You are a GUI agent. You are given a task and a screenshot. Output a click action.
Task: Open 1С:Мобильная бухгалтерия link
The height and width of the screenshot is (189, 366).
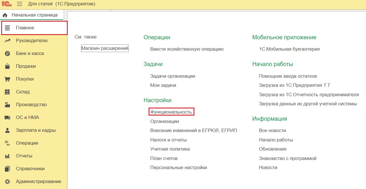tap(289, 49)
